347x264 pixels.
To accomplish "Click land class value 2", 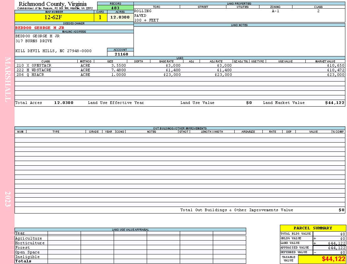I will (318, 11).
